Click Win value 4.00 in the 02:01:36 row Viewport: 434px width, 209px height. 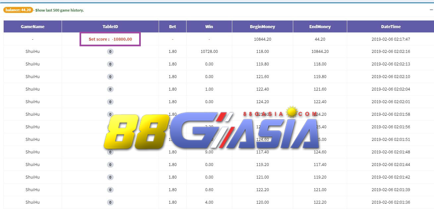point(209,202)
